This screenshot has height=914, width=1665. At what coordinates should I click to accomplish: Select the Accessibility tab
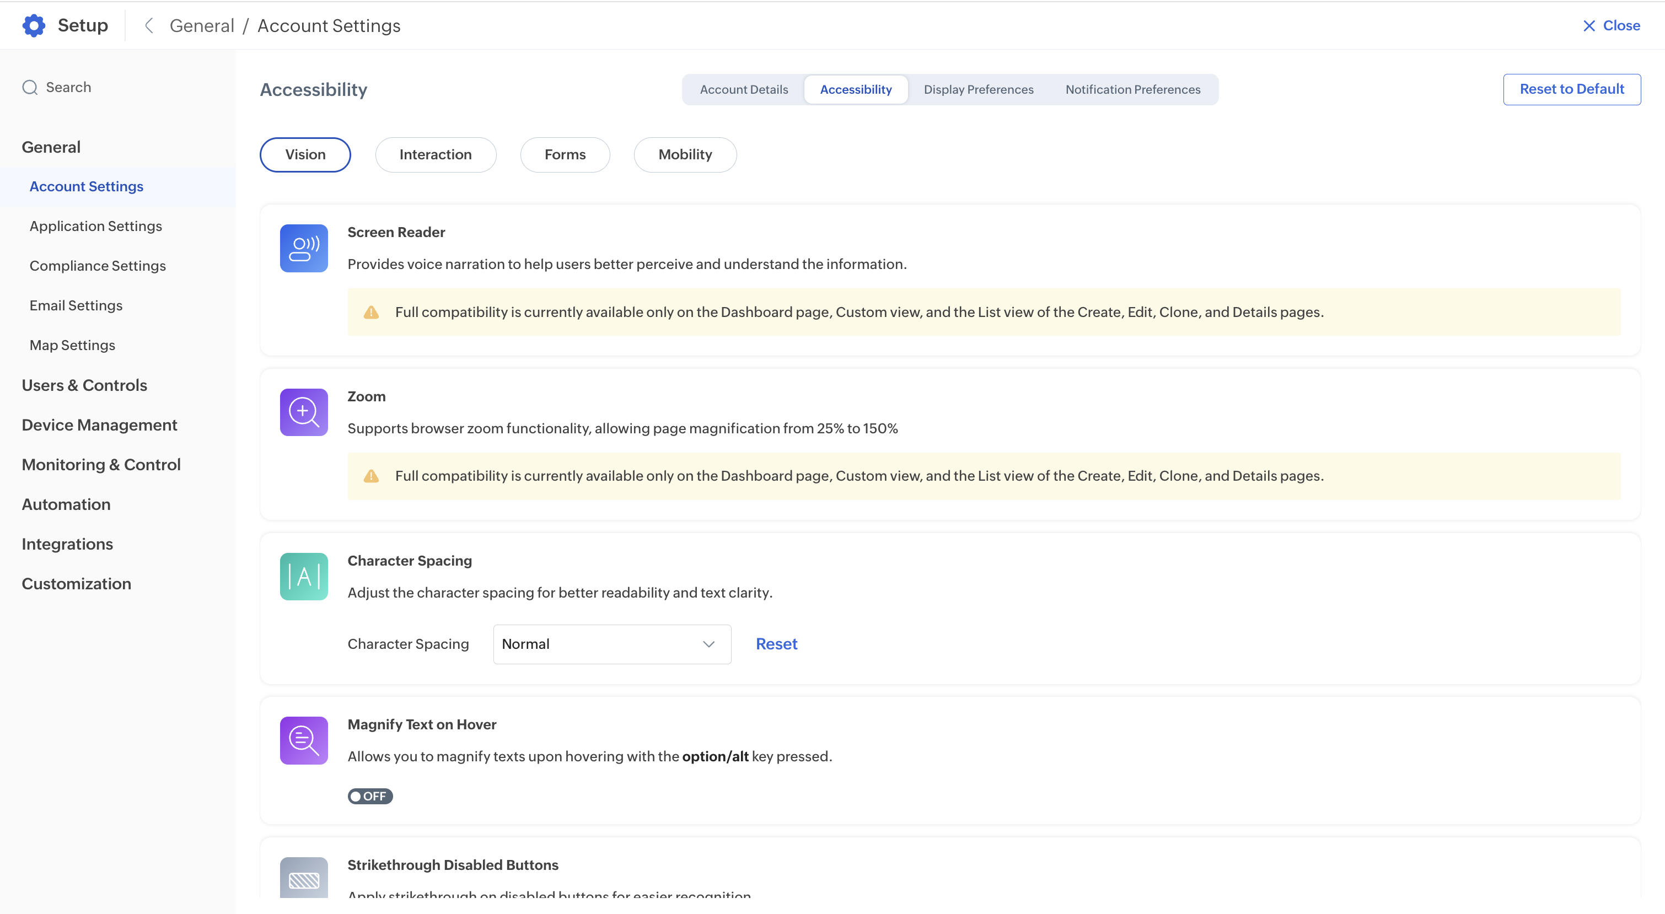[856, 90]
